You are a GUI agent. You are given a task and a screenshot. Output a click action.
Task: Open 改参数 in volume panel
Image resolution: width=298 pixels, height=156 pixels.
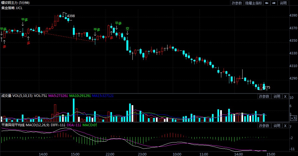tap(264, 96)
